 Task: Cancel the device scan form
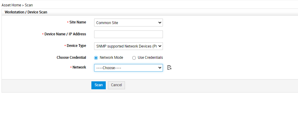click(116, 85)
